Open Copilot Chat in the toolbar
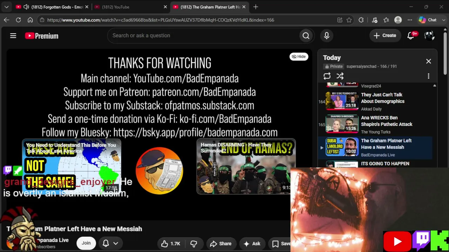449x252 pixels. pos(428,20)
